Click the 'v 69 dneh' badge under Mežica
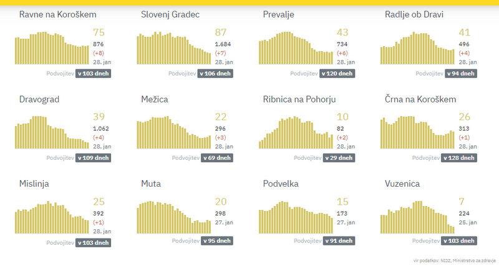Image resolution: width=499 pixels, height=276 pixels. [214, 158]
